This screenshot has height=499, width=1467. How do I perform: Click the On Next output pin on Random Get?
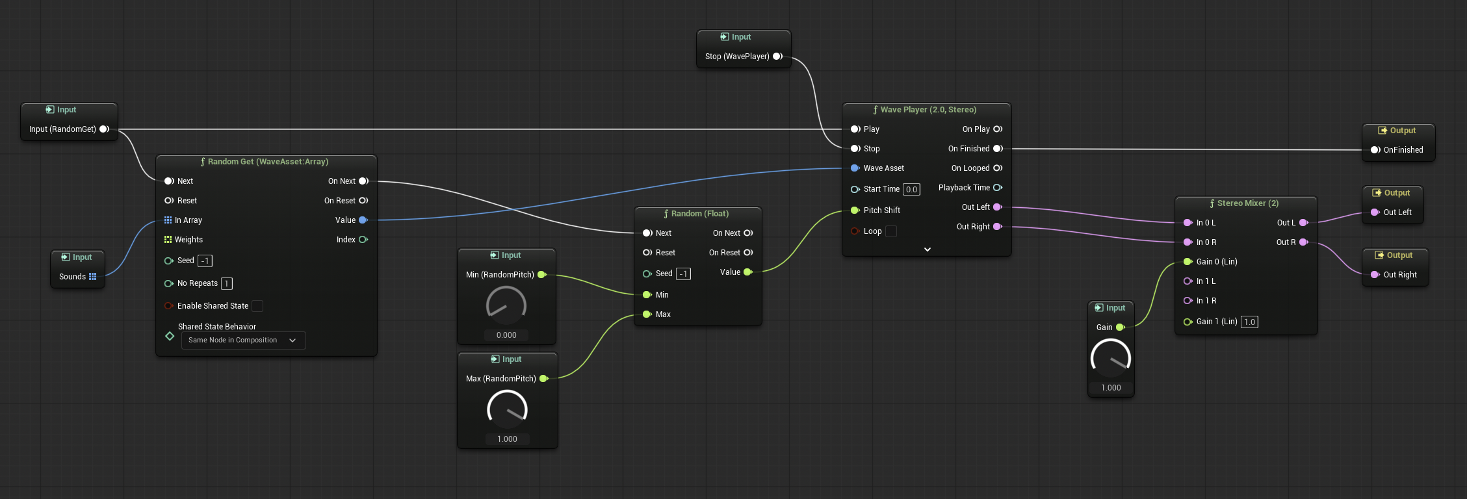(x=363, y=181)
